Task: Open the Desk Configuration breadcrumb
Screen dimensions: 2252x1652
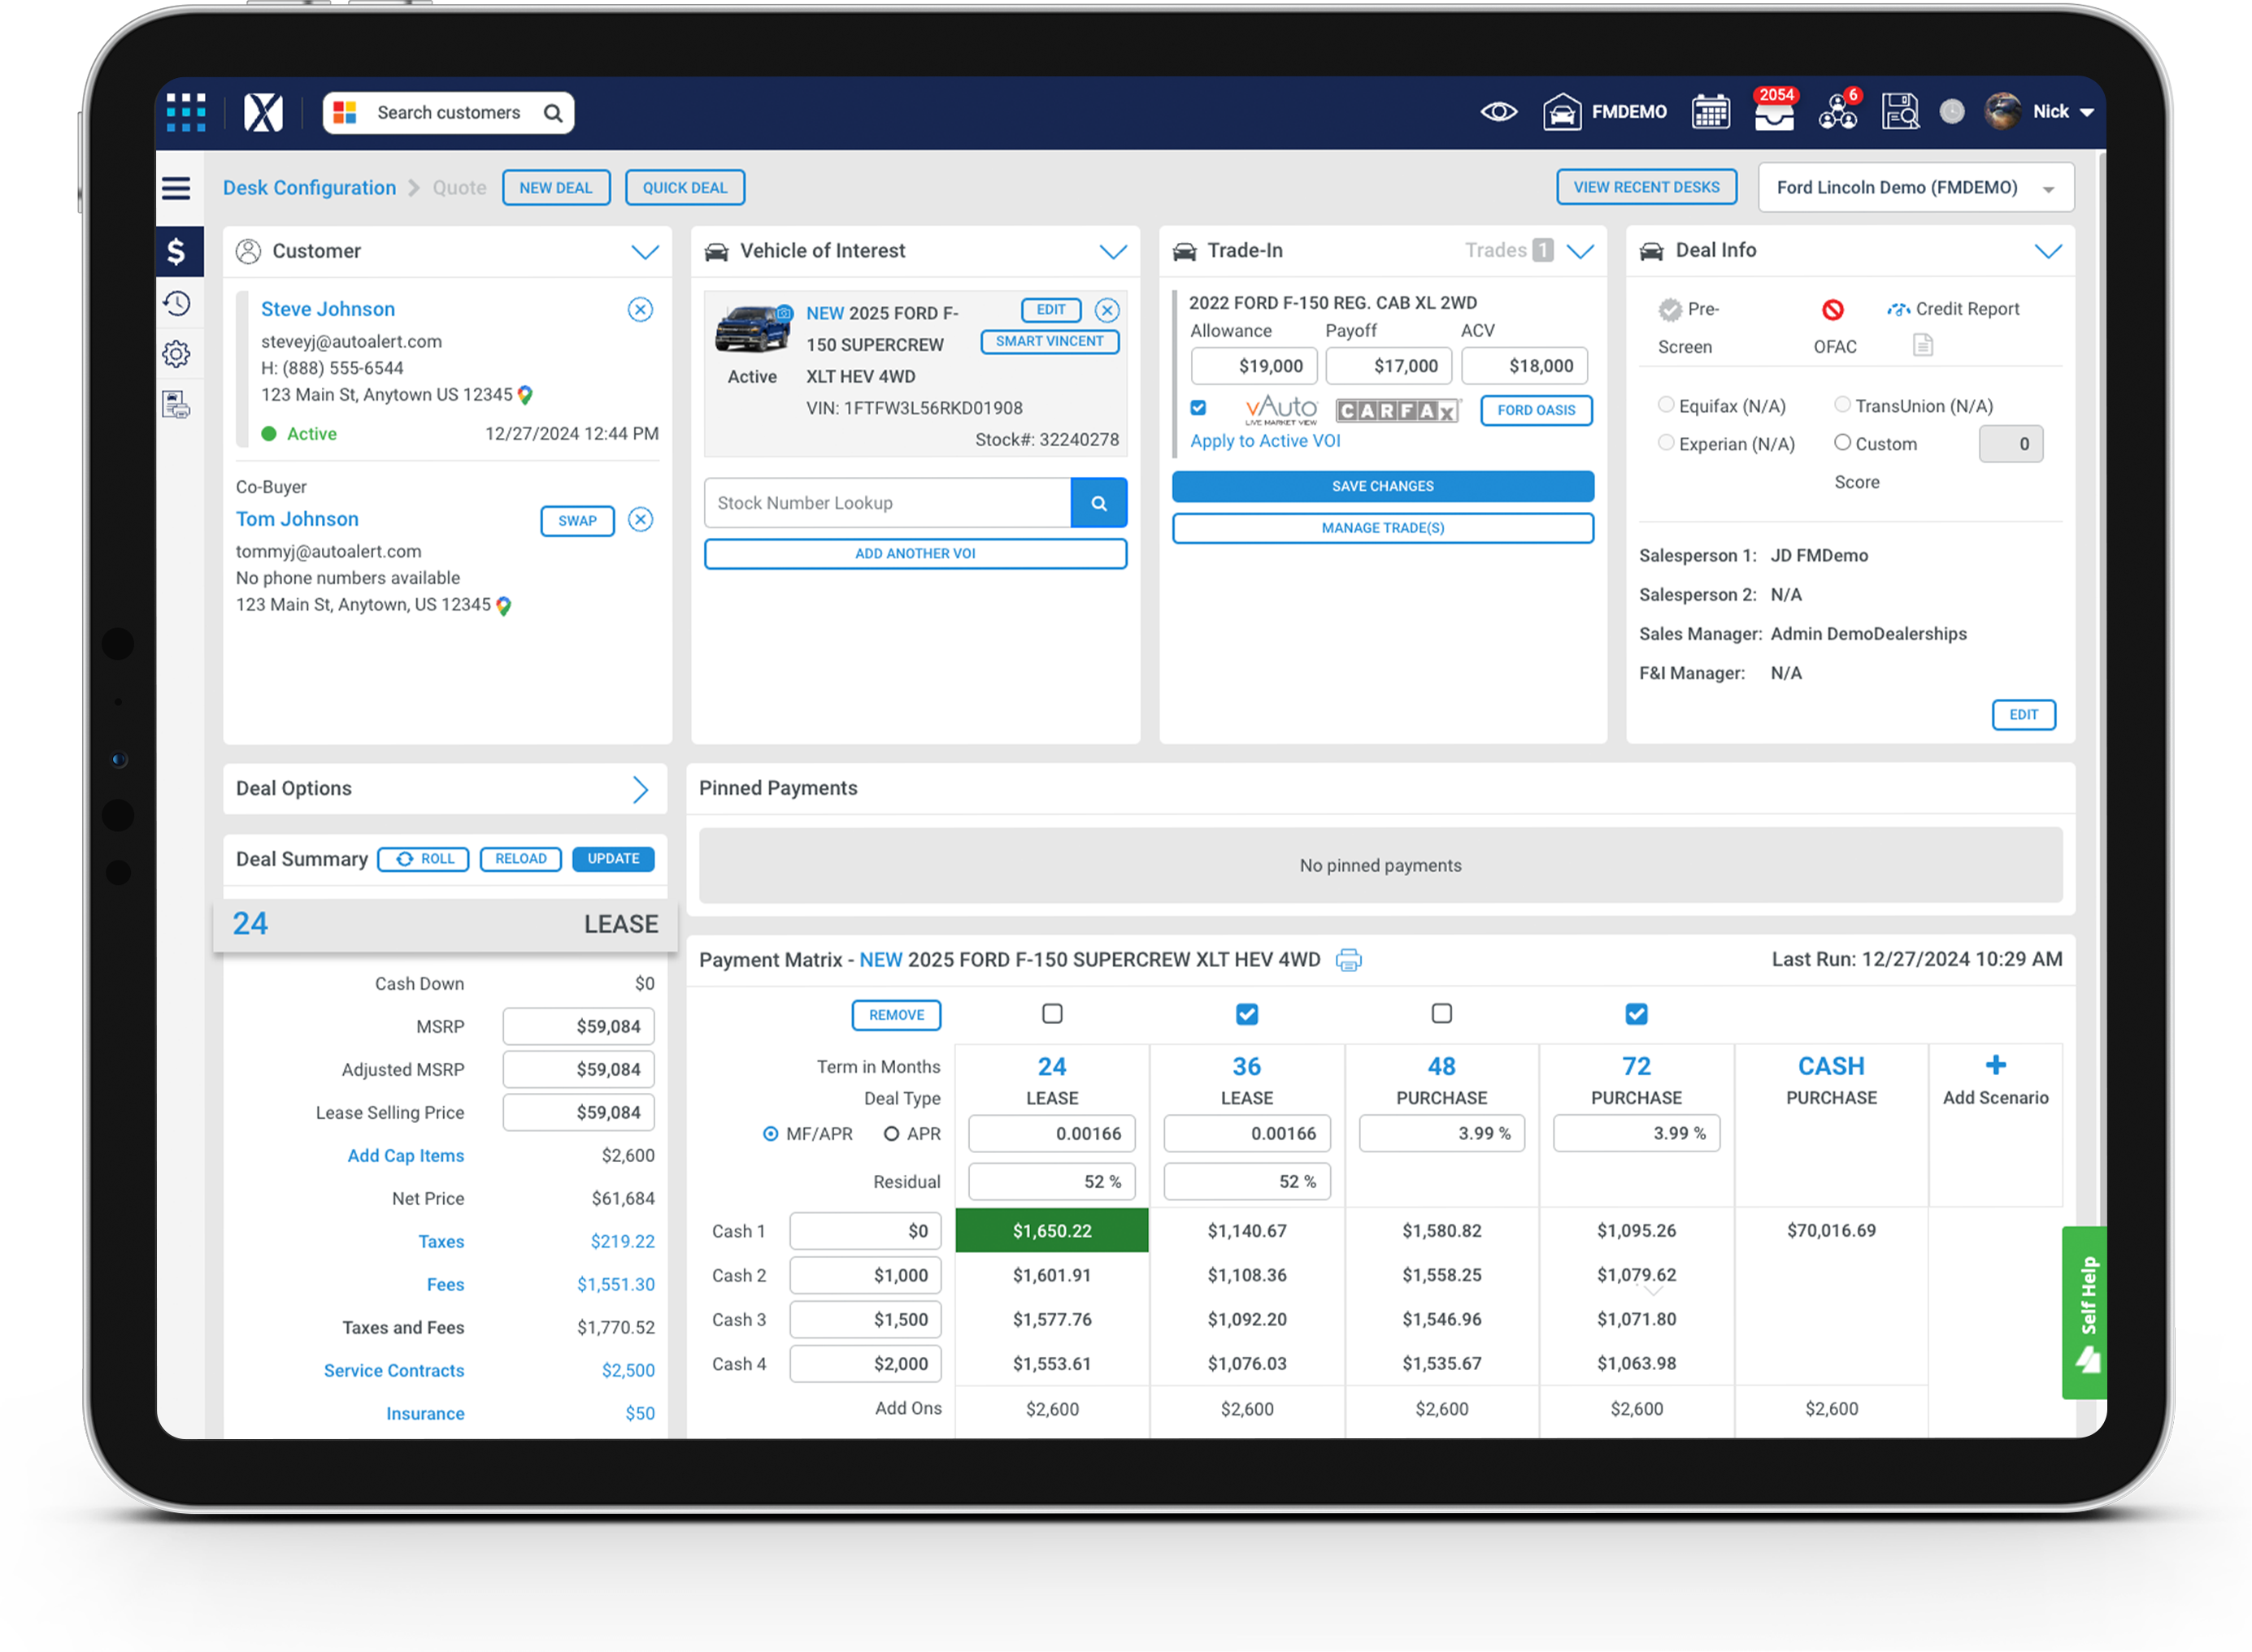Action: pyautogui.click(x=309, y=188)
